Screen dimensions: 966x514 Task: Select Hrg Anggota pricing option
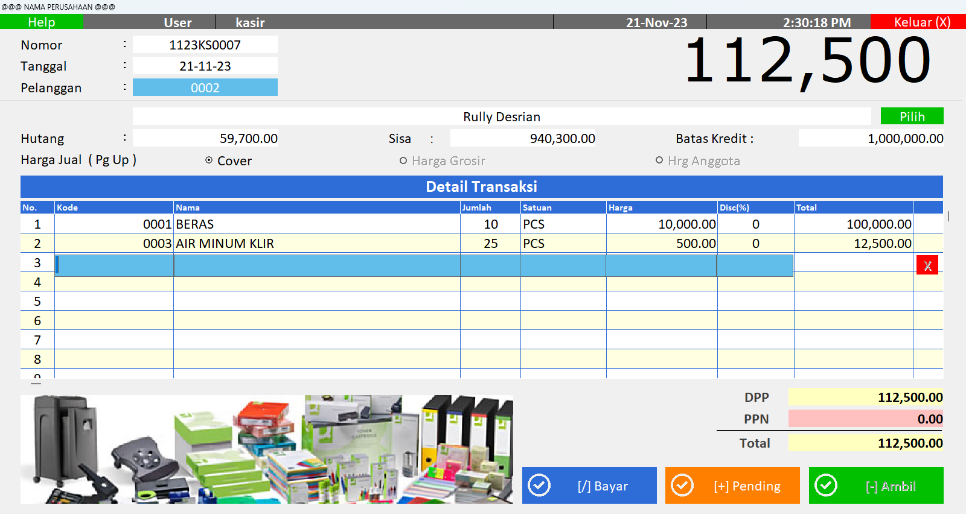coord(659,160)
